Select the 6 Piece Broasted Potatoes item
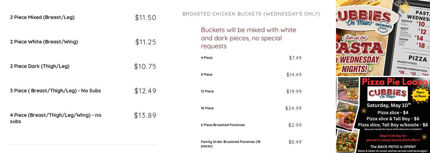Screen dimensions: 430x153 pyautogui.click(x=223, y=125)
